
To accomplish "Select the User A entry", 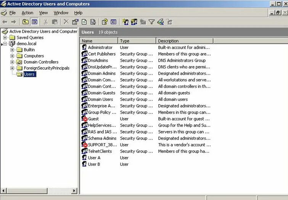I will point(94,158).
